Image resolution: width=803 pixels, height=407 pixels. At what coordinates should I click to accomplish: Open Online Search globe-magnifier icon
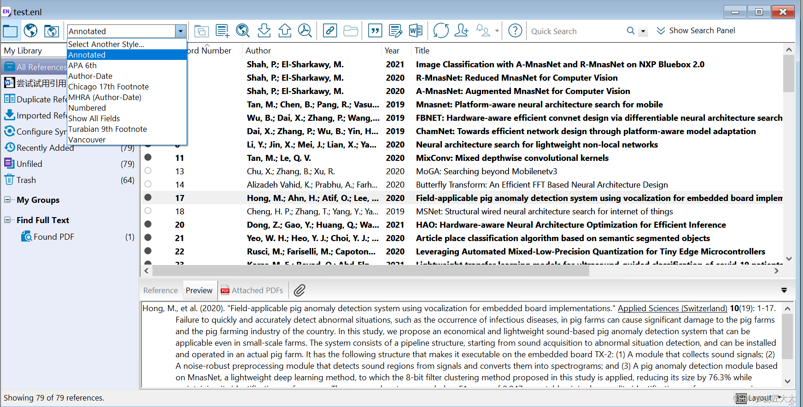pos(243,31)
